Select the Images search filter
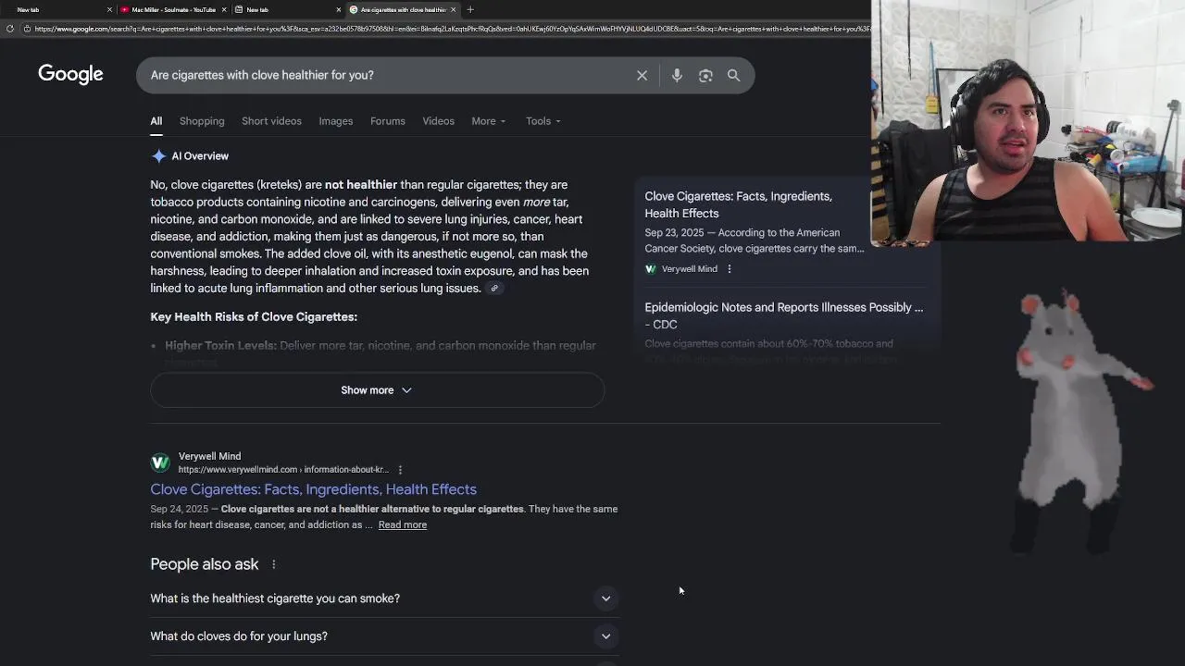The width and height of the screenshot is (1185, 666). click(336, 121)
